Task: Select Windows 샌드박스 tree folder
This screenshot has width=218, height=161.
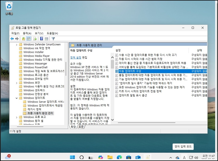Action: [x=34, y=90]
